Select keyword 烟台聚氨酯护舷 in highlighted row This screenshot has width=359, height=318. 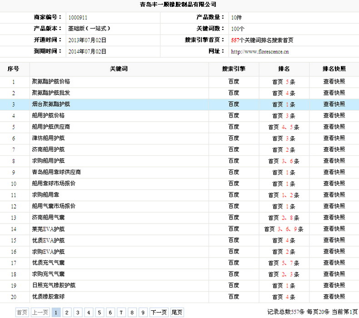pos(51,104)
